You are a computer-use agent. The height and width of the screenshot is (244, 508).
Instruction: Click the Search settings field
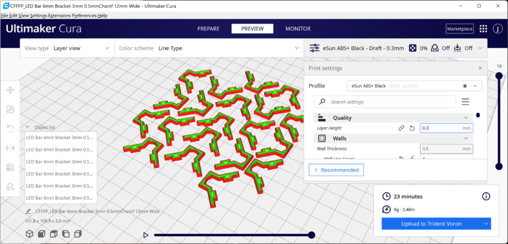point(385,102)
